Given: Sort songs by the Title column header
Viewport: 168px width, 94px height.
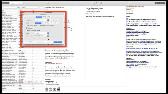Looking at the screenshot, I should click(3, 11).
